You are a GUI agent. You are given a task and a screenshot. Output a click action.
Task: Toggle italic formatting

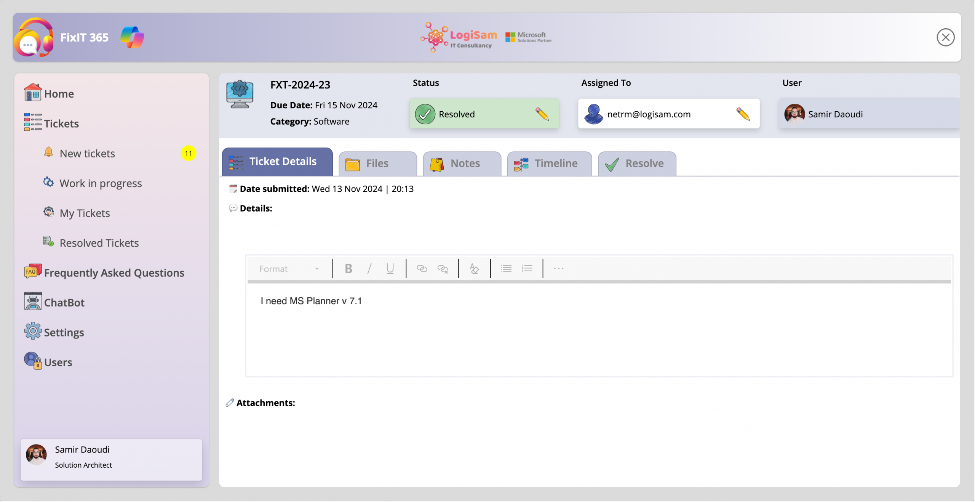tap(369, 269)
